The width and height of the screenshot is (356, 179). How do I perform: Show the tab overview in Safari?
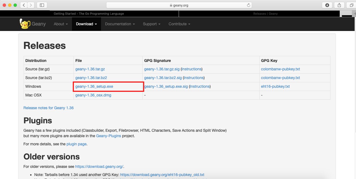click(x=351, y=5)
